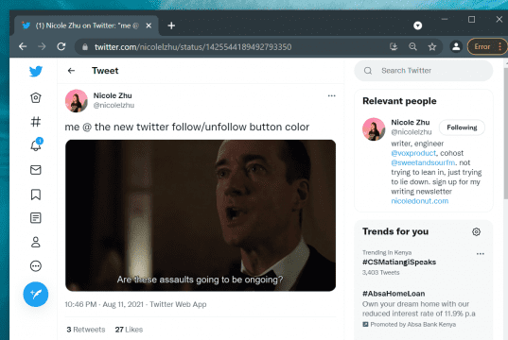The image size is (508, 340).
Task: Close the Nicole Zhu on Twitter tab
Action: [x=149, y=25]
